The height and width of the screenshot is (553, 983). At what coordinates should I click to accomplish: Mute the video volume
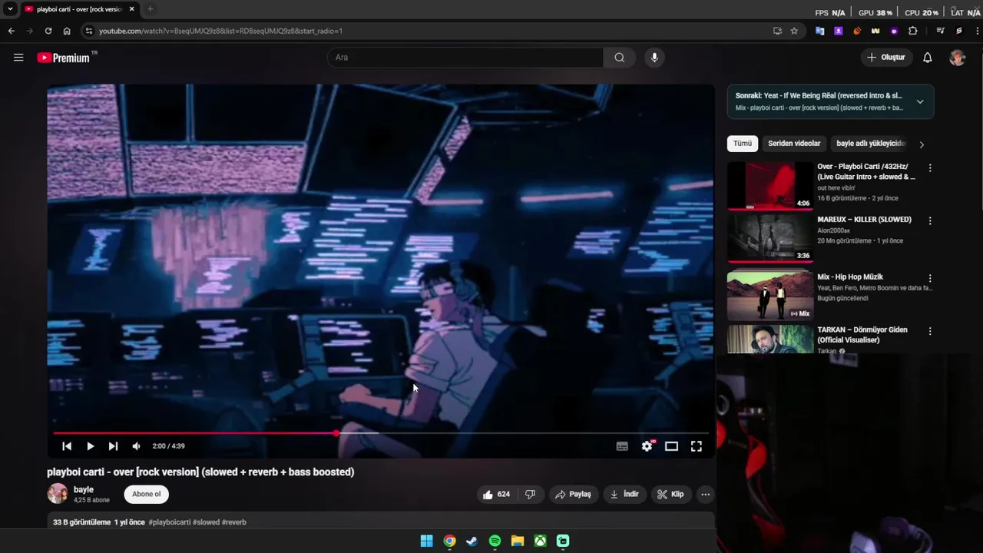136,446
